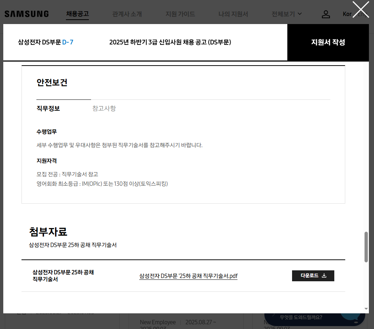Viewport: 374px width, 329px height.
Task: Click the scrollbar down arrow in popup
Action: pyautogui.click(x=366, y=309)
